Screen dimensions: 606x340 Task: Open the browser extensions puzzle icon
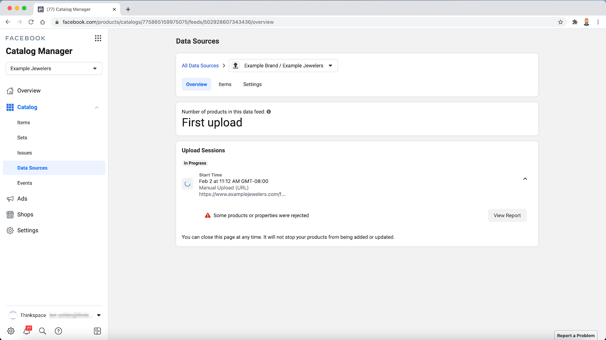point(575,22)
